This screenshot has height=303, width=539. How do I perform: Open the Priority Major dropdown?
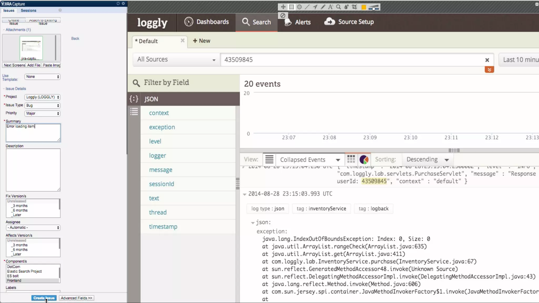coord(42,113)
